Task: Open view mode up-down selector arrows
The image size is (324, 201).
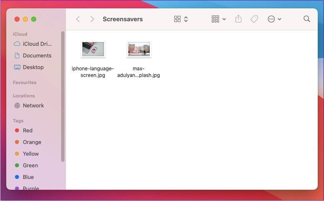Action: 186,19
